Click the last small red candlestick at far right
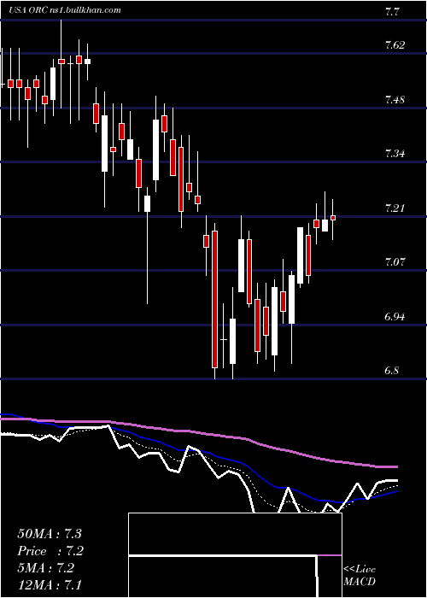 coord(333,218)
